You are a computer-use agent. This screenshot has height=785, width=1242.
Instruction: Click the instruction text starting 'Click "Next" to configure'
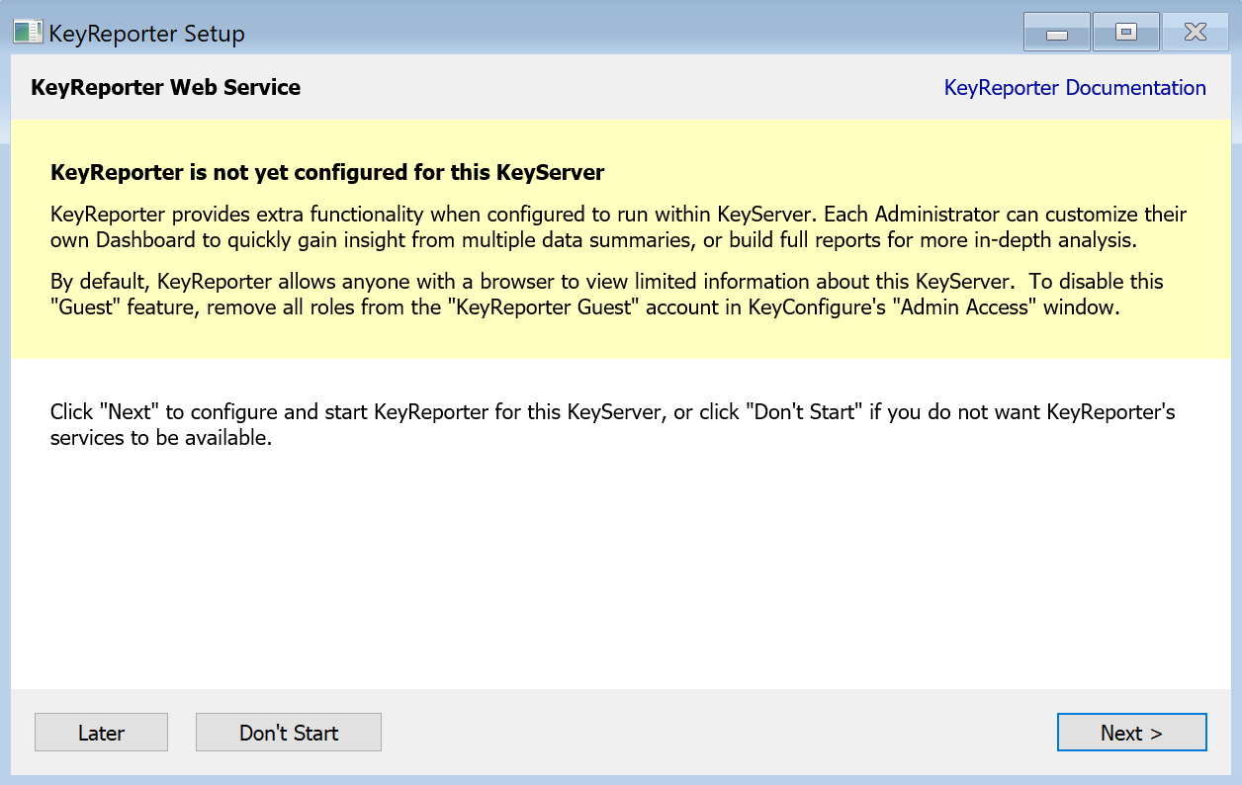[x=613, y=424]
